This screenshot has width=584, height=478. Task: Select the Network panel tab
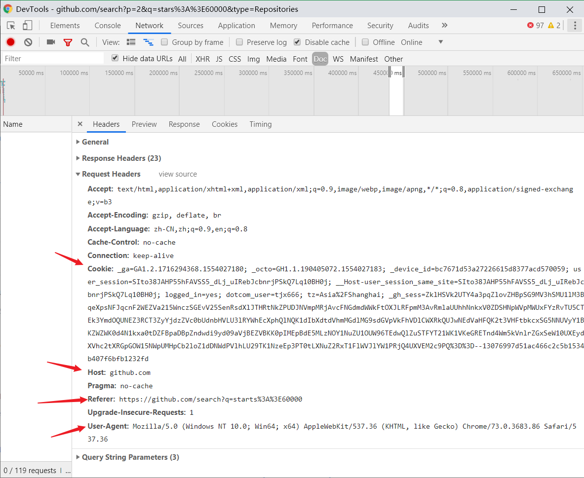[150, 25]
